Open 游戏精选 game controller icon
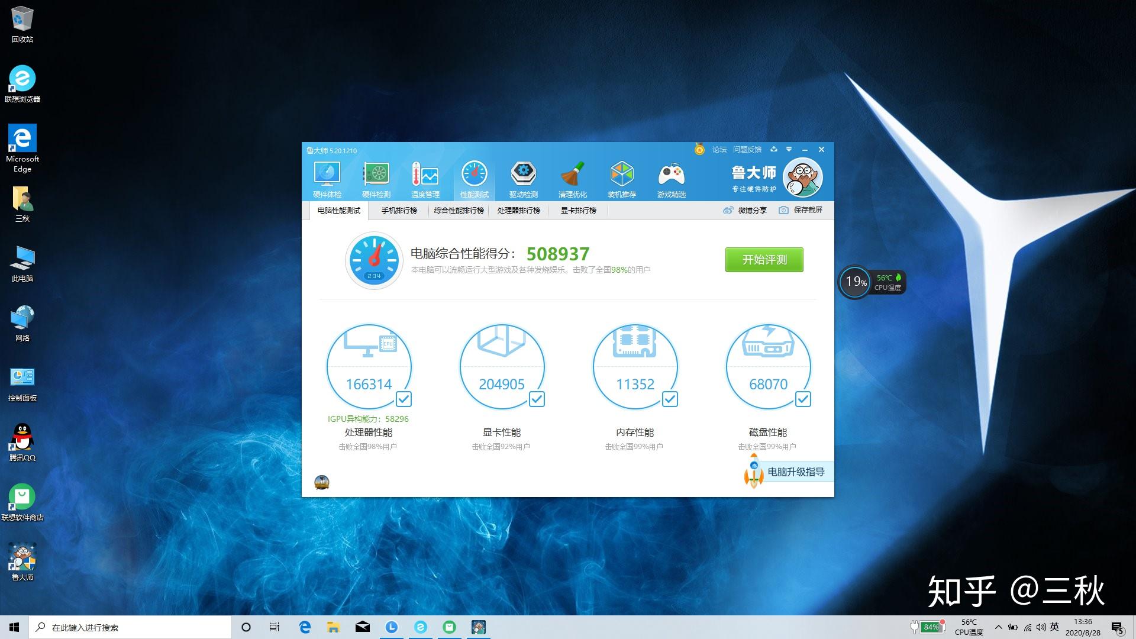Image resolution: width=1136 pixels, height=639 pixels. (671, 179)
